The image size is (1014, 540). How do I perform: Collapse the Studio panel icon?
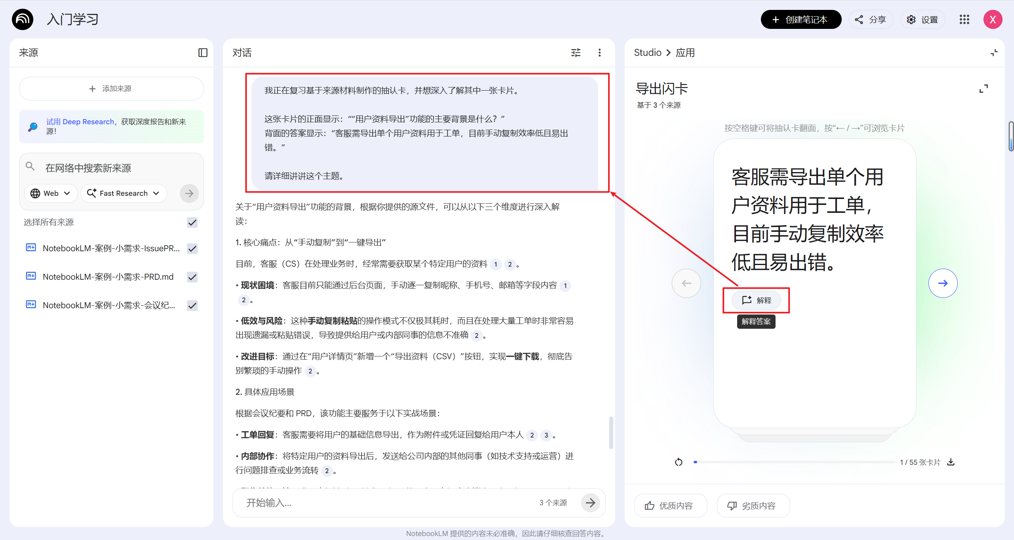(994, 53)
